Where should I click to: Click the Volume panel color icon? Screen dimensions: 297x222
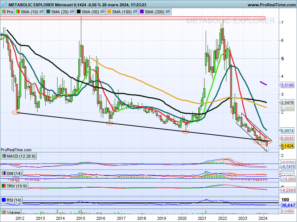pos(4,212)
